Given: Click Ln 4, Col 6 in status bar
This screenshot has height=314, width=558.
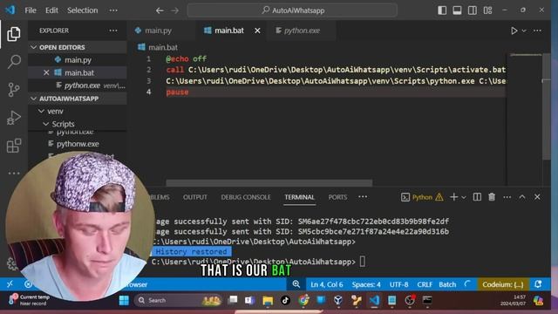Looking at the screenshot, I should click(327, 284).
